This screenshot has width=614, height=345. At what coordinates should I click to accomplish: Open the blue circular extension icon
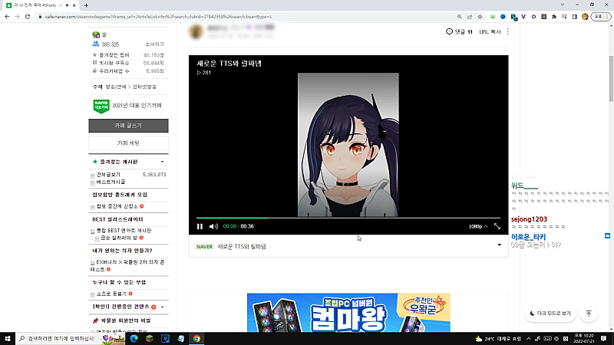(x=503, y=17)
